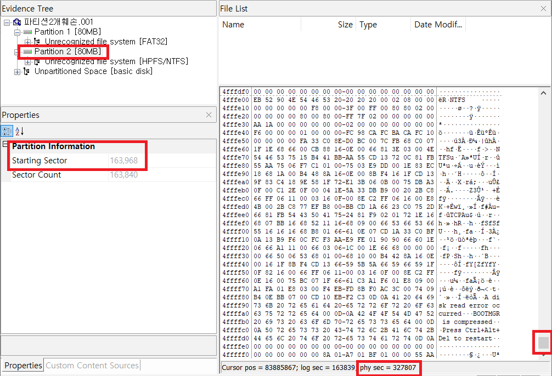Screen dimensions: 552x376
Task: Click the Unpartitioned Space tree icon
Action: [27, 71]
